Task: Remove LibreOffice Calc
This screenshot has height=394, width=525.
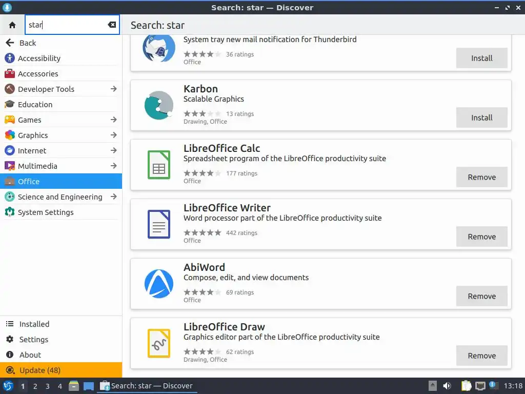Action: tap(482, 177)
